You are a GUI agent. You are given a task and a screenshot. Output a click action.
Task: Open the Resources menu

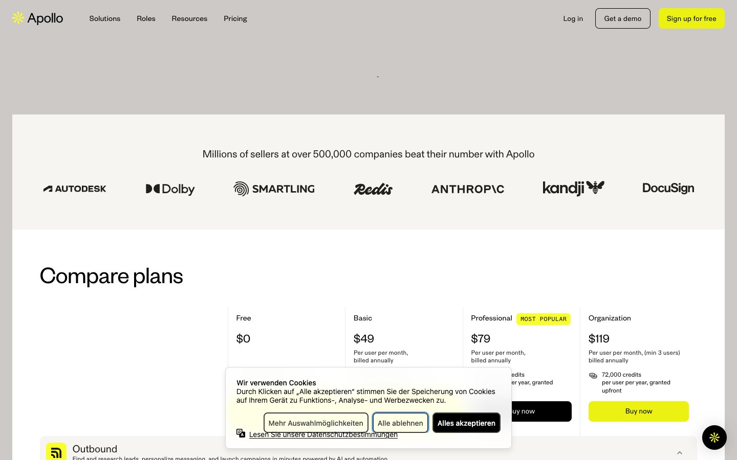coord(189,18)
